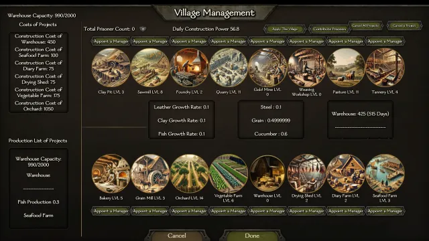Appoint a manager for the Quarry
The image size is (429, 241).
(x=229, y=42)
